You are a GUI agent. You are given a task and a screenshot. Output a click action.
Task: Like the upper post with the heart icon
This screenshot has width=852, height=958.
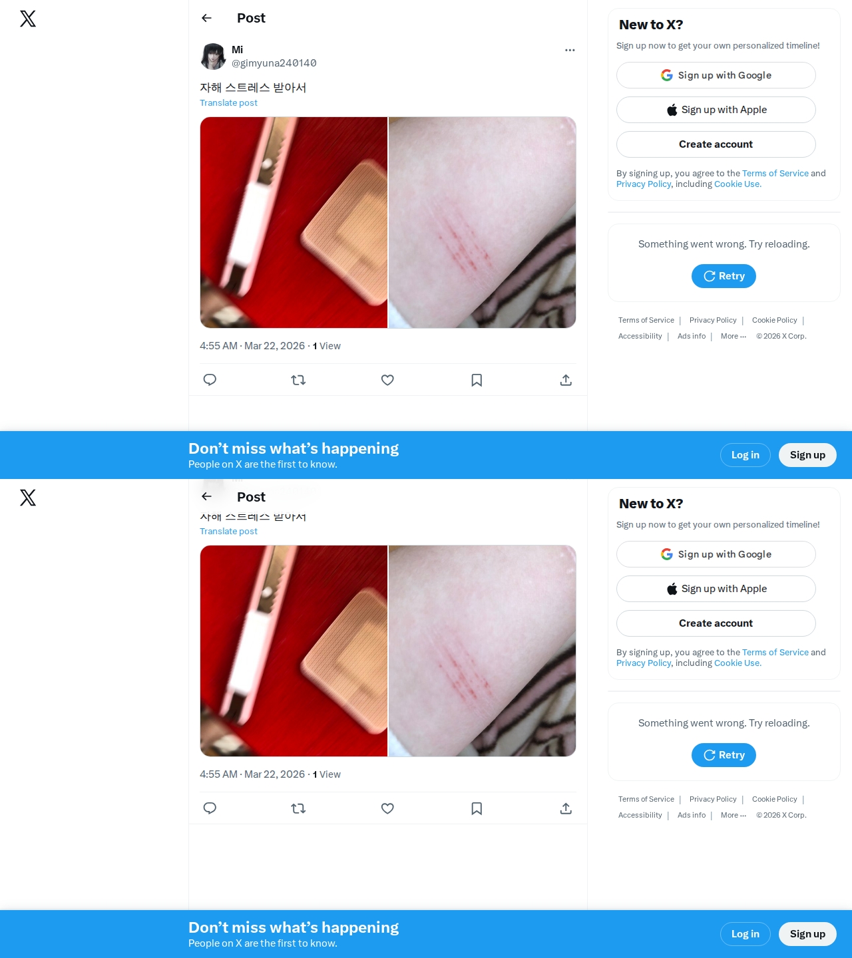point(387,380)
